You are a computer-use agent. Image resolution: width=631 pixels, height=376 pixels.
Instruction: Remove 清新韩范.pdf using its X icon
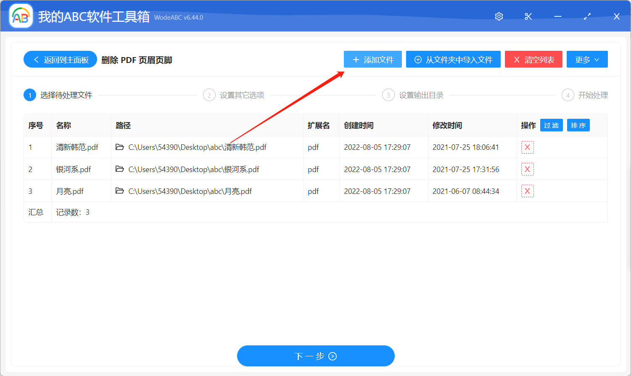coord(527,147)
